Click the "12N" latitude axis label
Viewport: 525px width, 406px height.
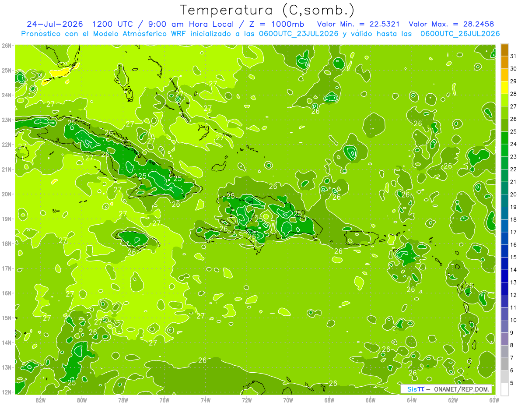click(6, 392)
